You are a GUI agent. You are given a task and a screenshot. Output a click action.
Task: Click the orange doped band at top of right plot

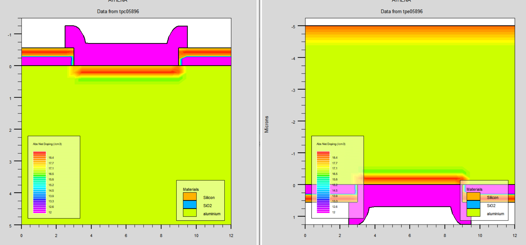[410, 33]
